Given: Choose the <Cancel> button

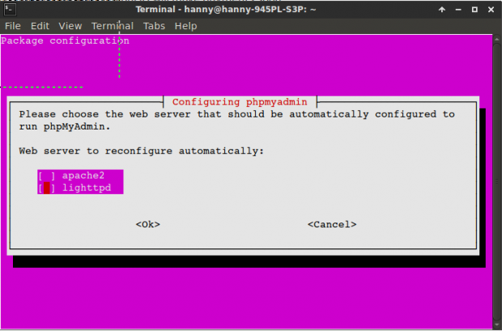Looking at the screenshot, I should click(x=332, y=224).
